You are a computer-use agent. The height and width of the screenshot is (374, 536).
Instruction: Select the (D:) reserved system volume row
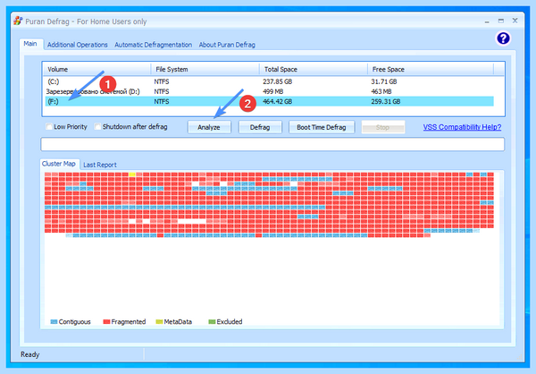[x=270, y=91]
